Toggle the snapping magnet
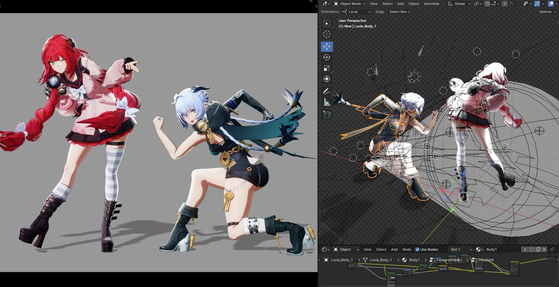 tap(487, 4)
